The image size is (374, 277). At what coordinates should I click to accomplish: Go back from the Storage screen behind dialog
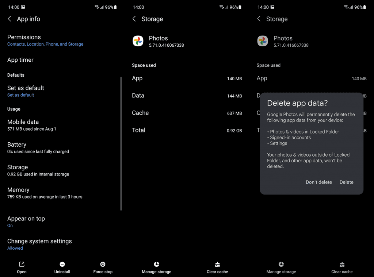(259, 19)
